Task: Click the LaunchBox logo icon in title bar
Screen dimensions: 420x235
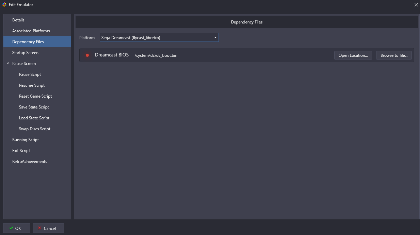Action: [4, 5]
